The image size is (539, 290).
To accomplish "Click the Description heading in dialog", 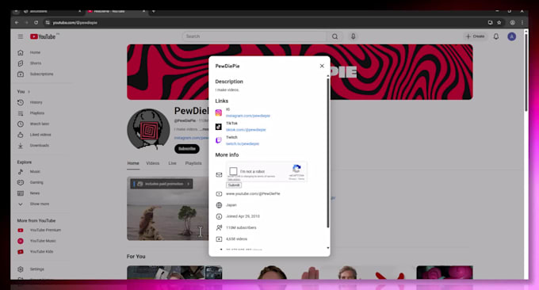I will [x=229, y=82].
